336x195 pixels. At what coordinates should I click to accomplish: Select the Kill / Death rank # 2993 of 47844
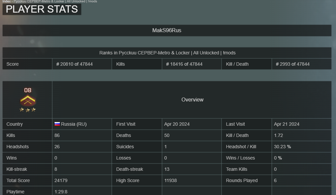point(292,64)
